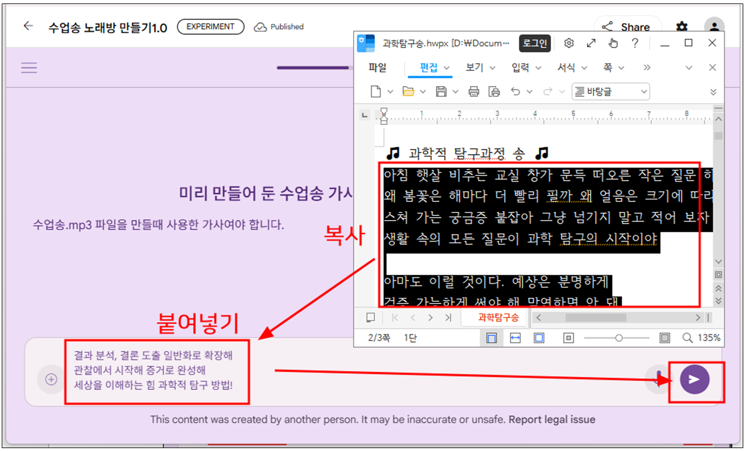Screen dimensions: 745x451
Task: Open the 쪽 menu
Action: click(613, 68)
